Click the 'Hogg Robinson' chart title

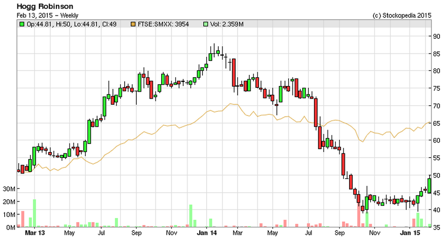click(45, 6)
